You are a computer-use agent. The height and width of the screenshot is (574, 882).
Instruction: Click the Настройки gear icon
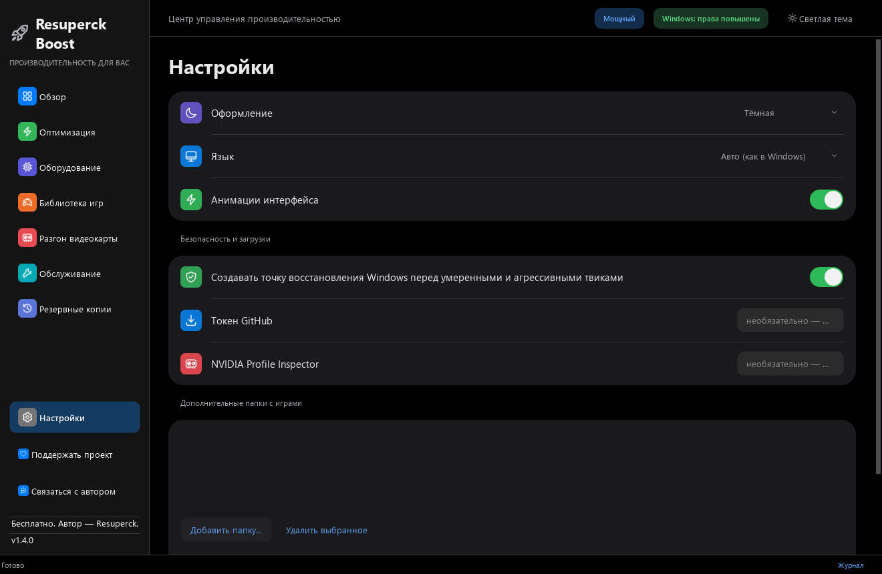tap(27, 418)
